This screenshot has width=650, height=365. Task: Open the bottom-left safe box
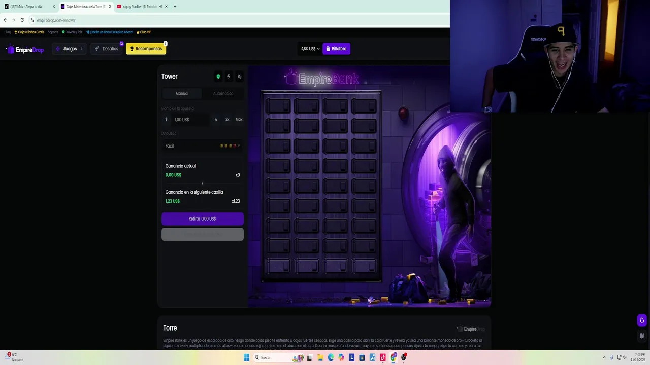pos(277,266)
